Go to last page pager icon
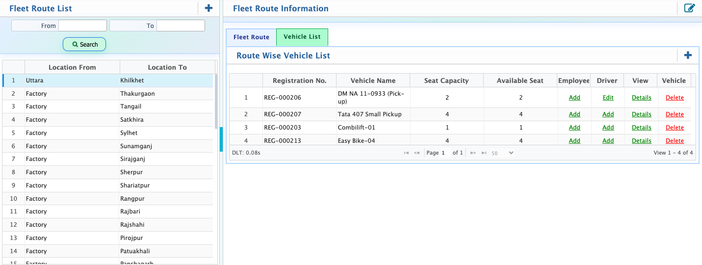This screenshot has width=702, height=265. click(x=484, y=153)
